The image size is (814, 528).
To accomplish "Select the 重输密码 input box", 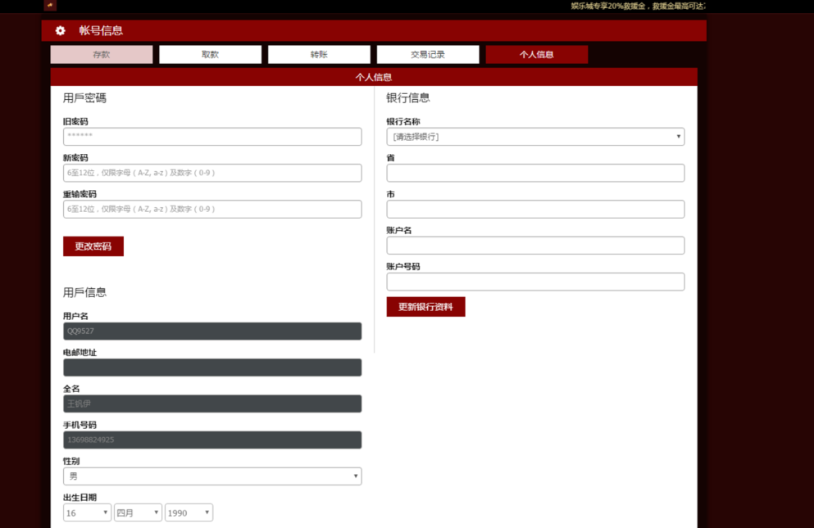I will point(212,210).
